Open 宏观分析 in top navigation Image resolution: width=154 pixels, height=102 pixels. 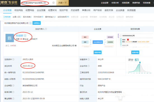(x=115, y=3)
